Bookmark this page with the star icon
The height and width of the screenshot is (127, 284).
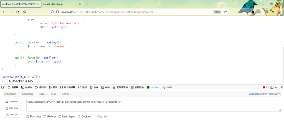[225, 12]
